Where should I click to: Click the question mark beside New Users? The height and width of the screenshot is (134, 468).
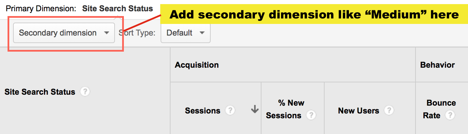tap(389, 110)
